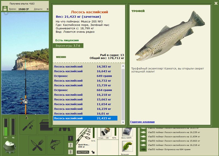Select the Glory-630Ti reel item
Viewport: 219px width, 156px height.
coord(126,133)
